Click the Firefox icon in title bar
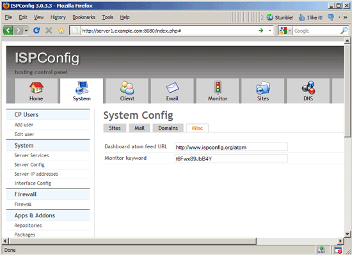The width and height of the screenshot is (352, 255). pos(6,6)
